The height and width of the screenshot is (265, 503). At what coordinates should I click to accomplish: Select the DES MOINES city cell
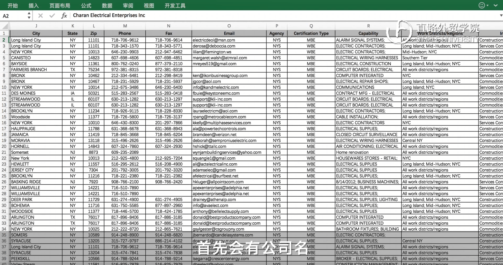(x=36, y=93)
